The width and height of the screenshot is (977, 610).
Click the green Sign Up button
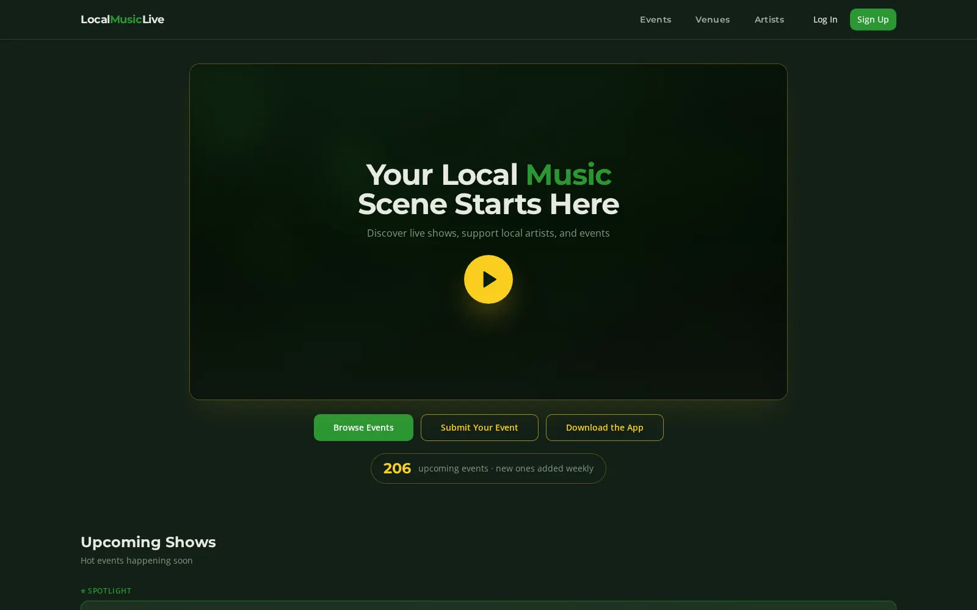click(873, 20)
